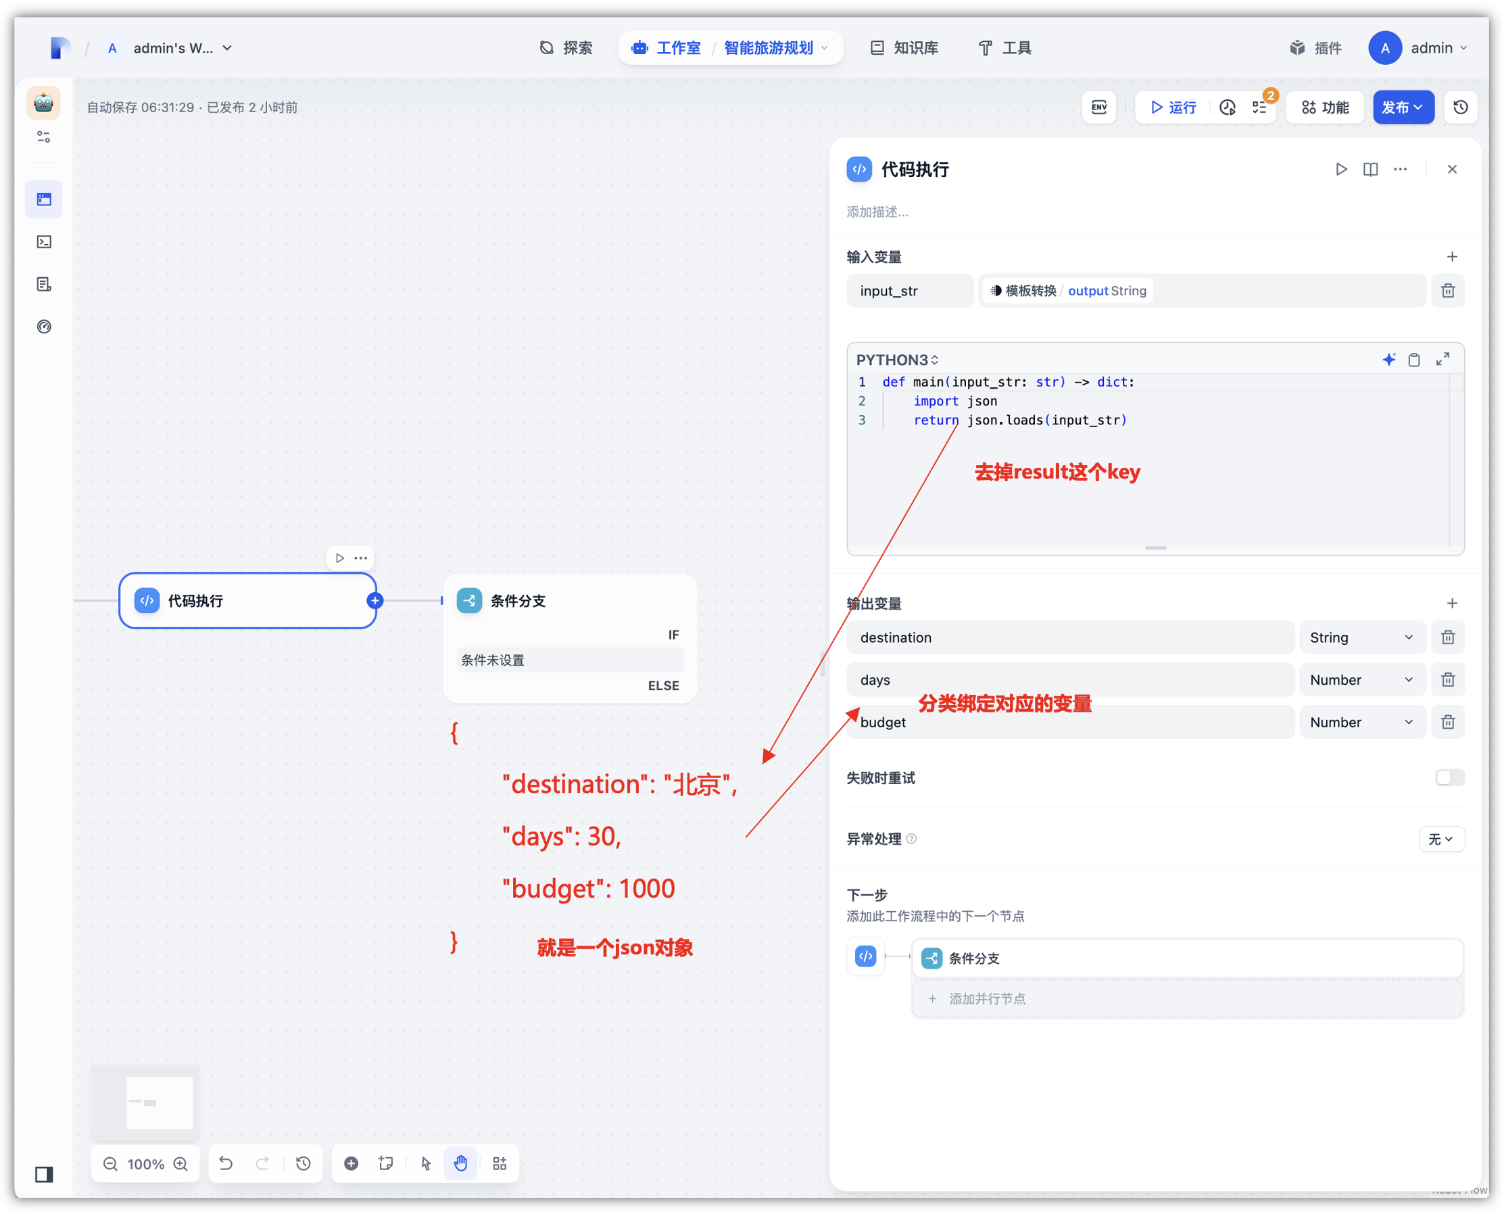Click the organize nodes layout icon
1502x1214 pixels.
click(x=500, y=1163)
